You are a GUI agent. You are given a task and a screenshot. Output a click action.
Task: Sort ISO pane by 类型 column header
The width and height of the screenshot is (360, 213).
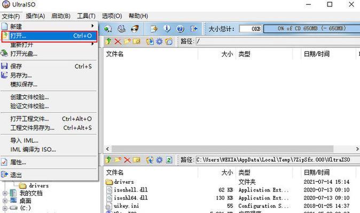[264, 54]
